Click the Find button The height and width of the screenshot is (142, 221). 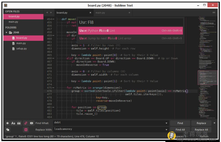[180, 123]
